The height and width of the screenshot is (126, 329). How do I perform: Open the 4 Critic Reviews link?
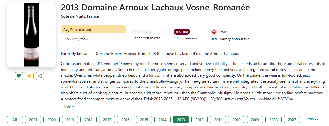coord(185,38)
